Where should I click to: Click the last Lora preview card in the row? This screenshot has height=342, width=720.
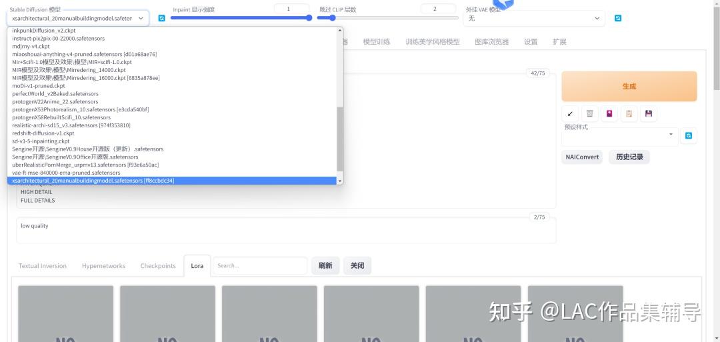[575, 314]
